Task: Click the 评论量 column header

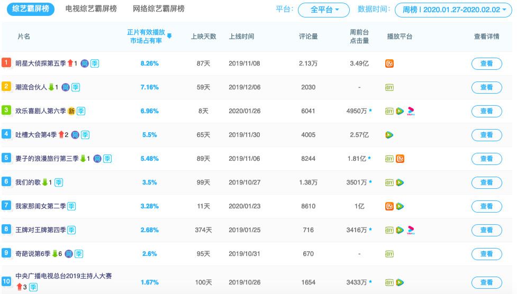Action: pyautogui.click(x=309, y=36)
